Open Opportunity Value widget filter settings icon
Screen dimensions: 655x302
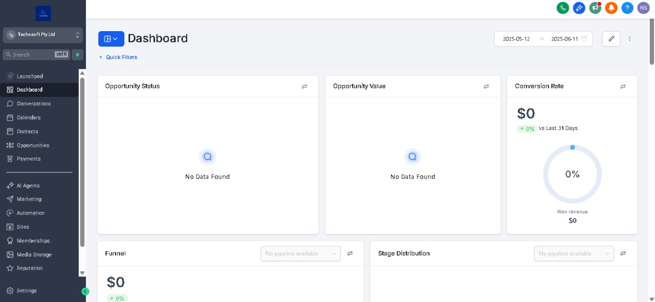486,87
